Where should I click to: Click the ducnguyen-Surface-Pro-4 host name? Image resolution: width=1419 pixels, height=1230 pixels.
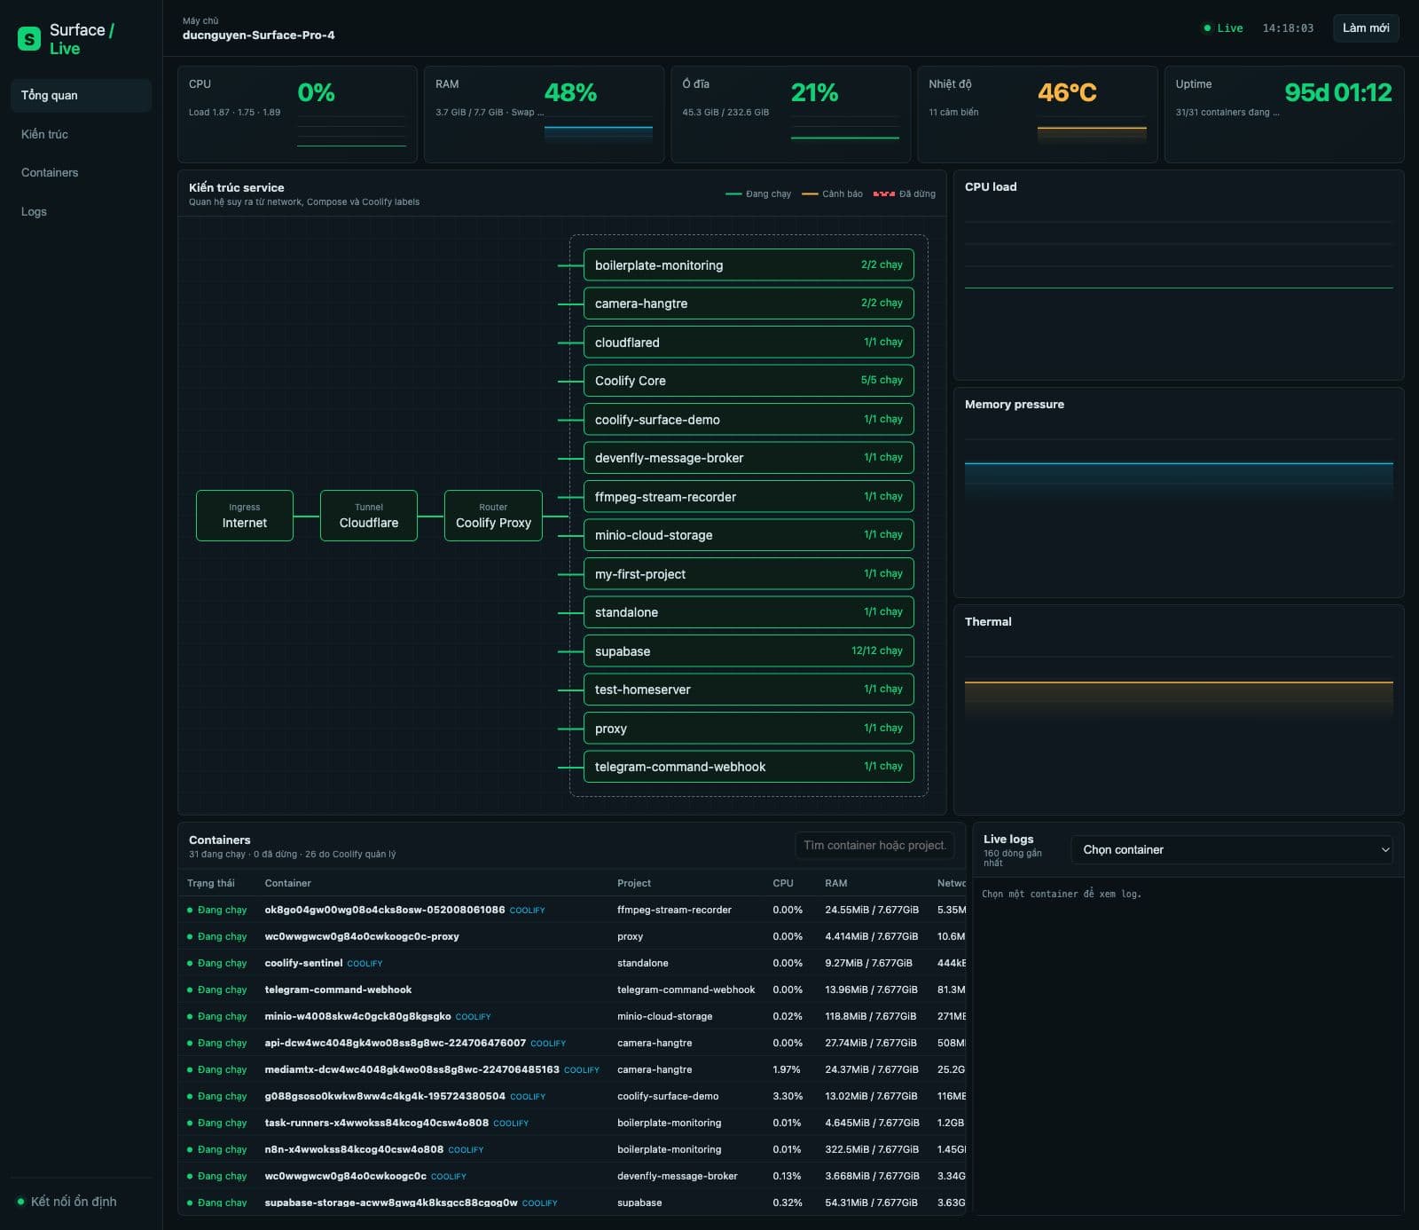[259, 35]
